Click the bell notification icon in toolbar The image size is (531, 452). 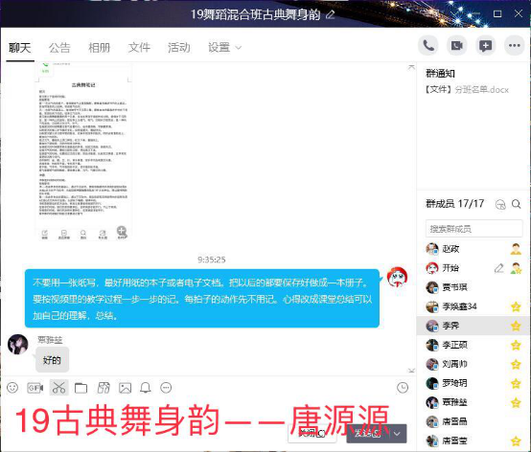pos(146,388)
